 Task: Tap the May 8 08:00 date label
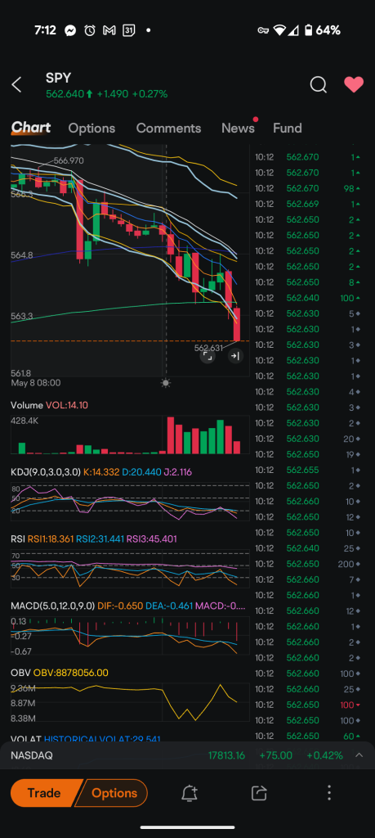pyautogui.click(x=36, y=383)
